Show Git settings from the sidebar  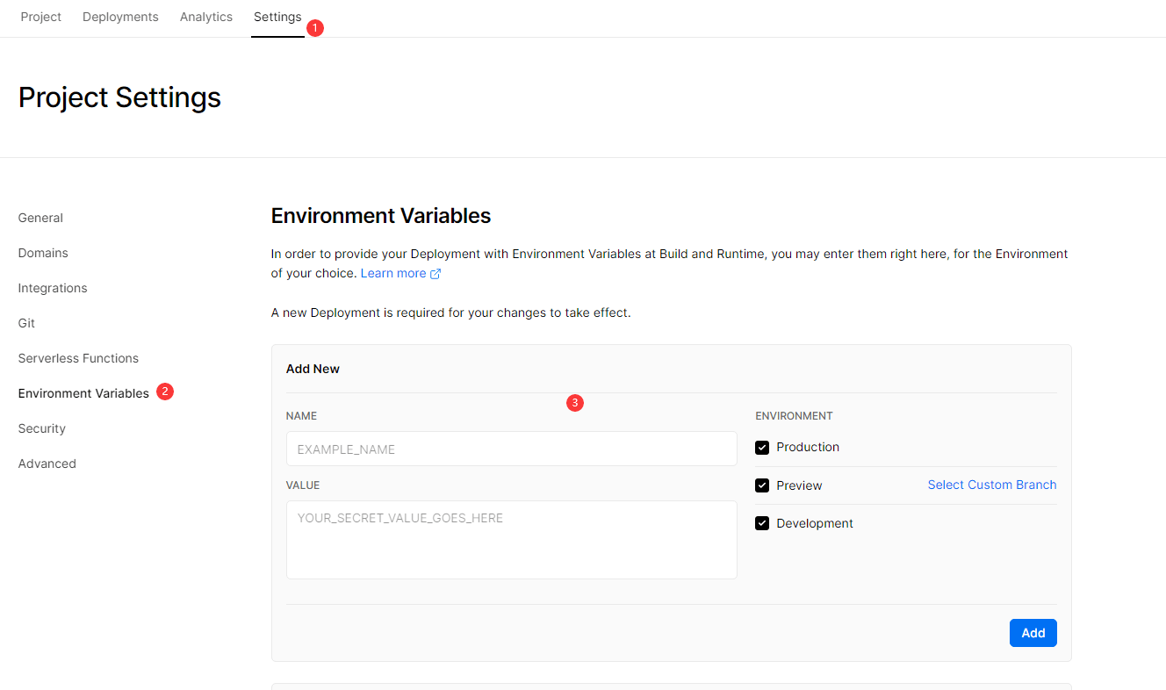coord(26,323)
